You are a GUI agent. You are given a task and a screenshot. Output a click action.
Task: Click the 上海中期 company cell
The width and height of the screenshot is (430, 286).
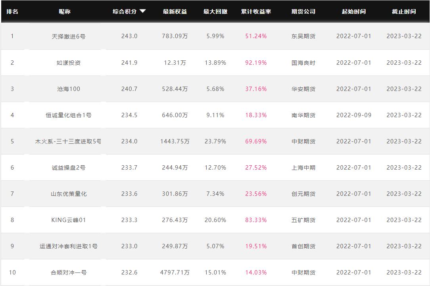pyautogui.click(x=303, y=168)
